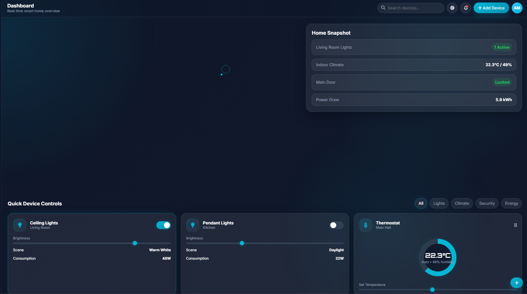Click the Pendant Lights bulb icon
Viewport: 527px width, 294px height.
click(193, 225)
